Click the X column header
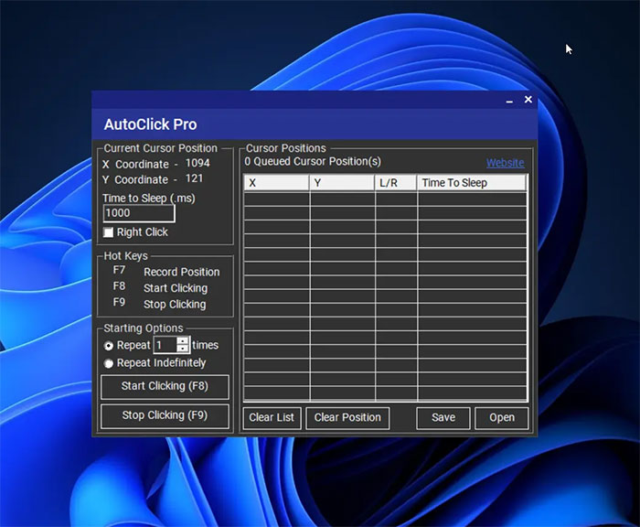This screenshot has height=527, width=640. click(x=276, y=183)
